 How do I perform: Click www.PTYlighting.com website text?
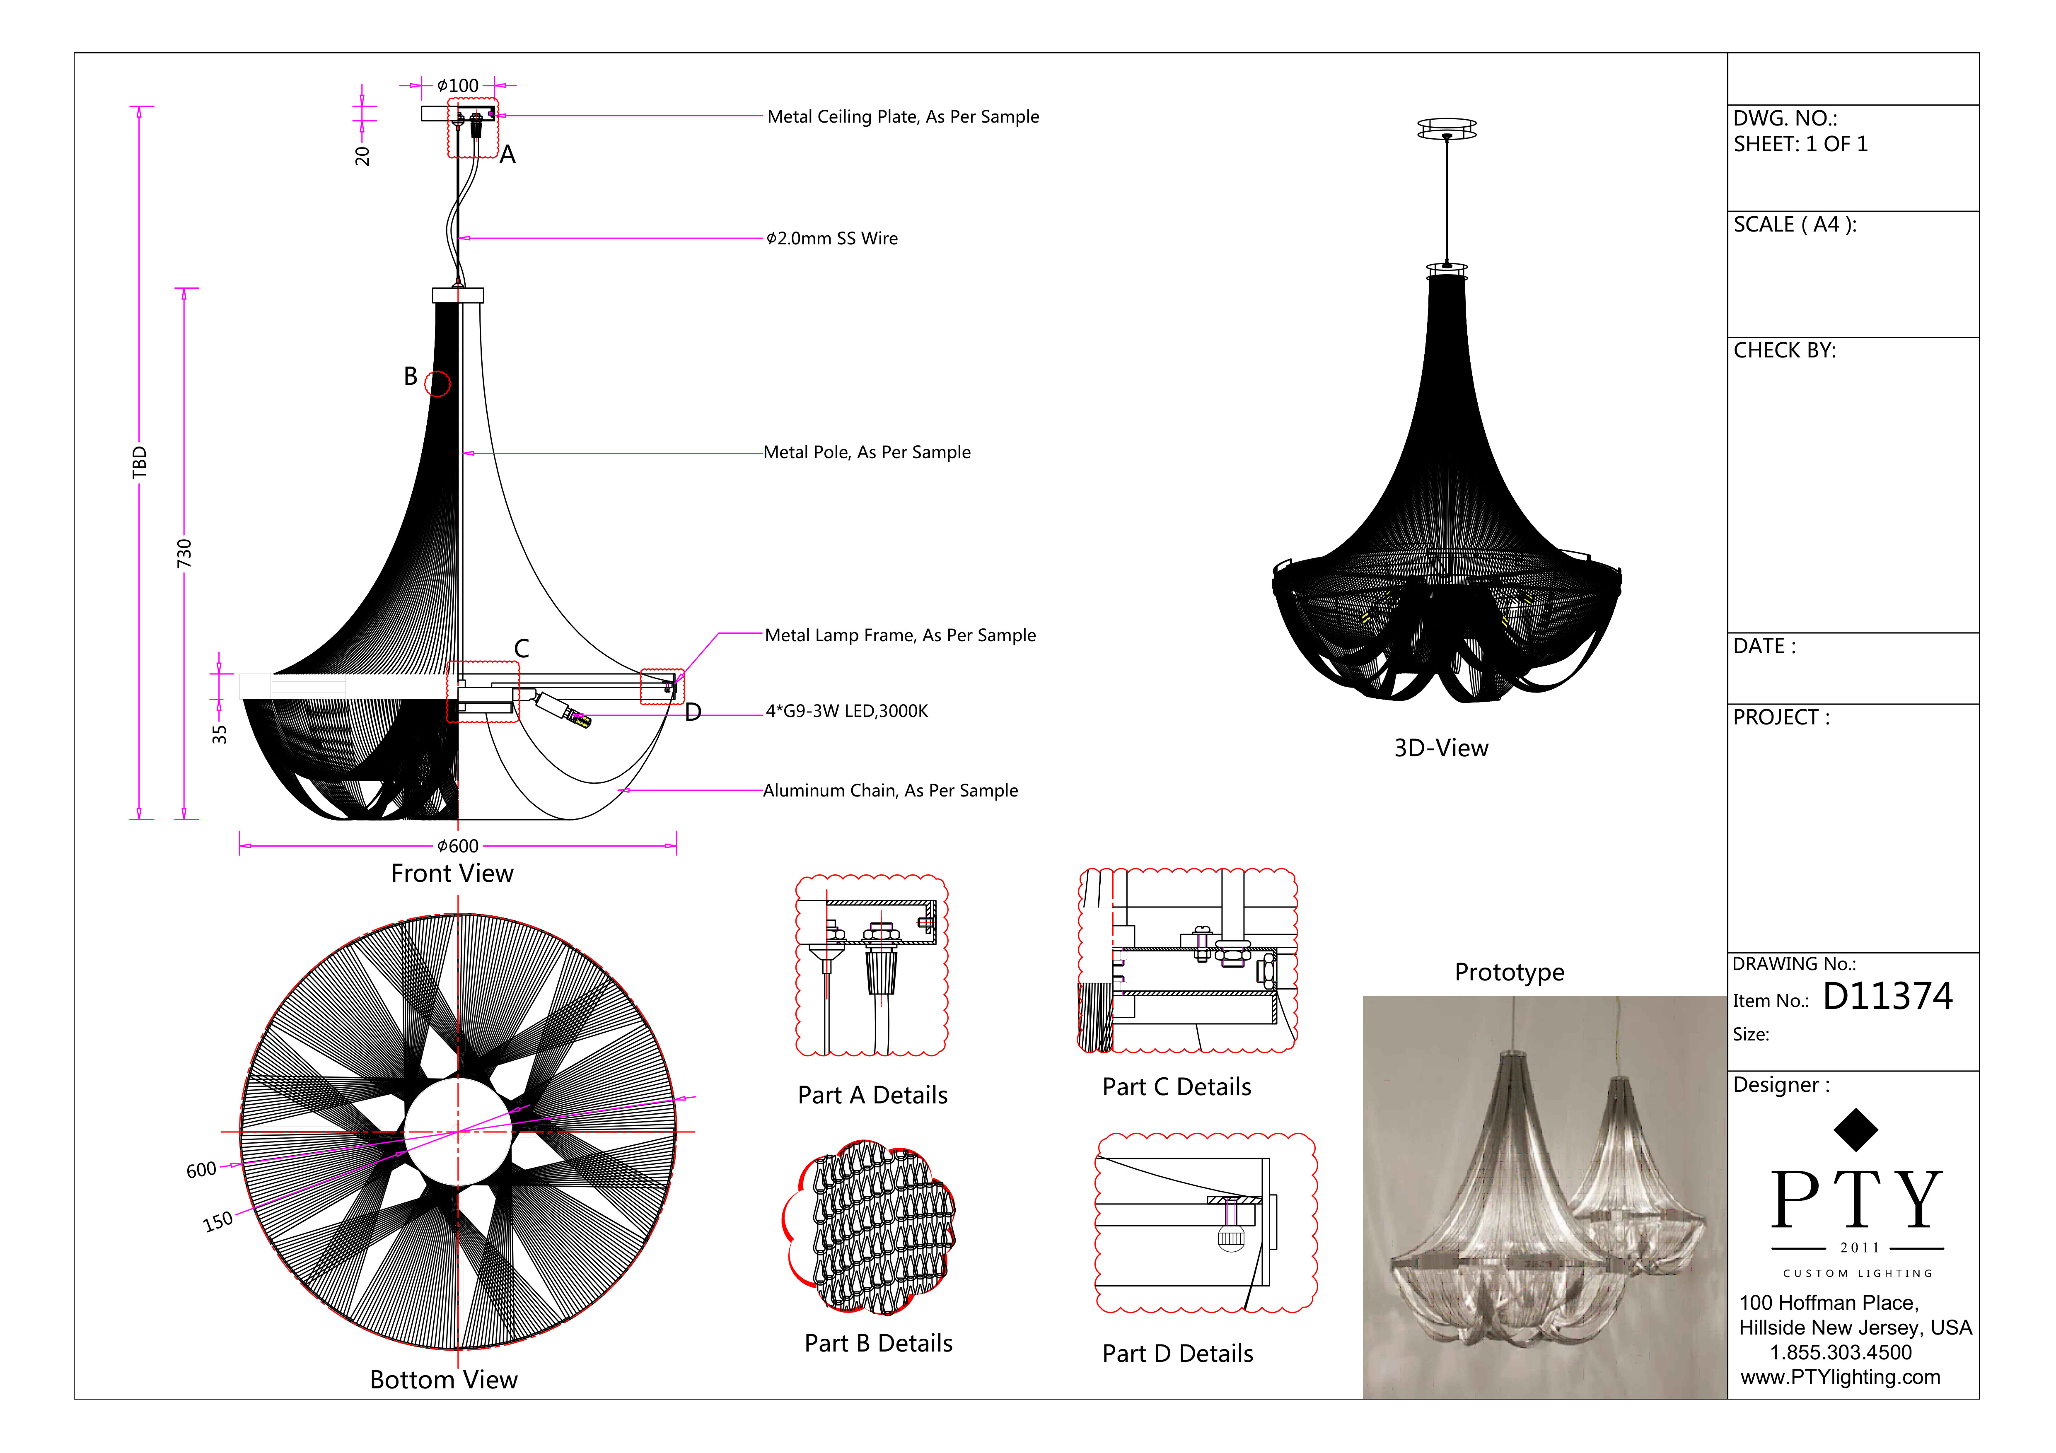(x=1840, y=1377)
